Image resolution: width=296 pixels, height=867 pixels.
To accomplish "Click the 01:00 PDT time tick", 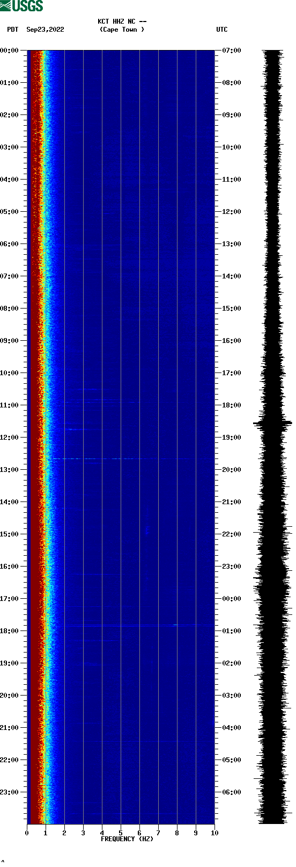I will pos(9,83).
